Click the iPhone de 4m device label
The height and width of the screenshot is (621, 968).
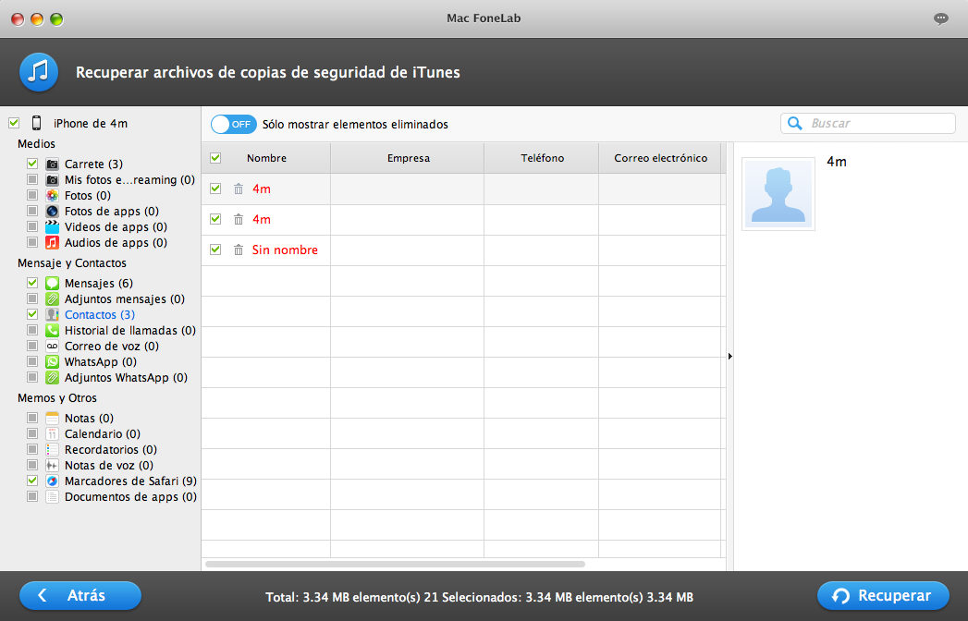coord(91,124)
